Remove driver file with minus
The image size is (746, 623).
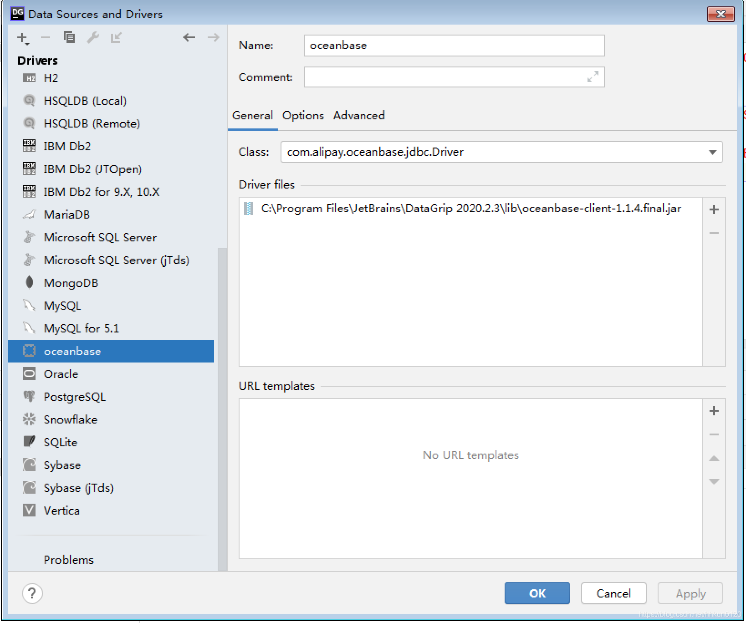(x=714, y=233)
